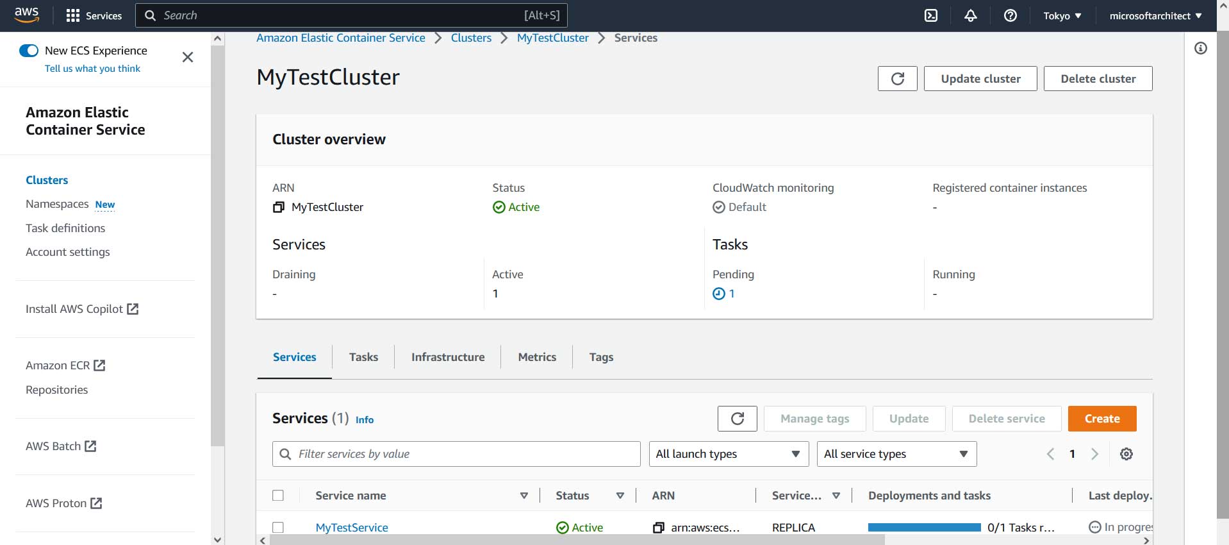Open the Services grid menu icon
1229x545 pixels.
(x=73, y=15)
